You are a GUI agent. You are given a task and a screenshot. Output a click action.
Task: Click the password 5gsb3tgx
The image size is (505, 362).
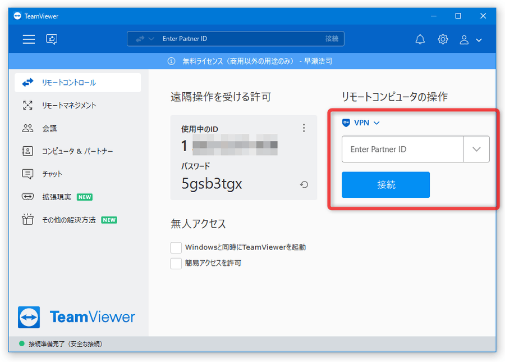pyautogui.click(x=212, y=184)
